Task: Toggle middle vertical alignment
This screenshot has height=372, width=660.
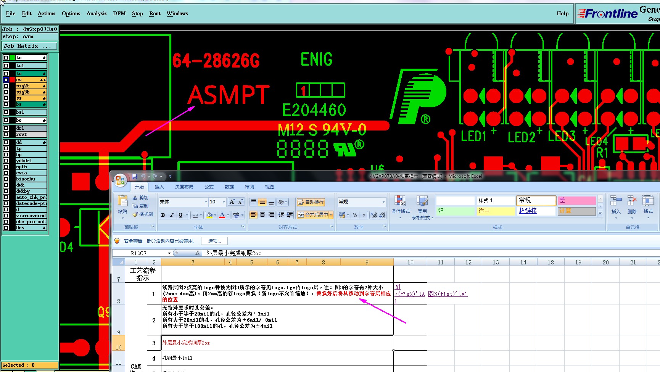Action: point(262,202)
